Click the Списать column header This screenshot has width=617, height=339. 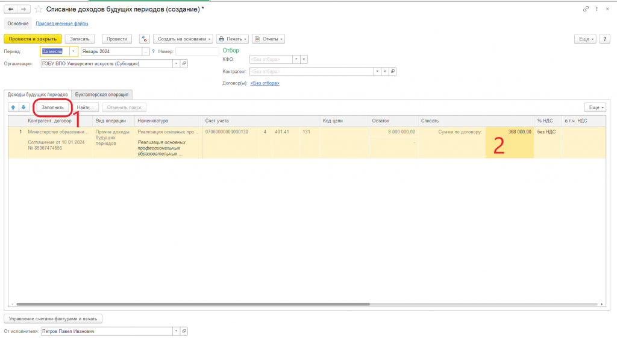476,121
